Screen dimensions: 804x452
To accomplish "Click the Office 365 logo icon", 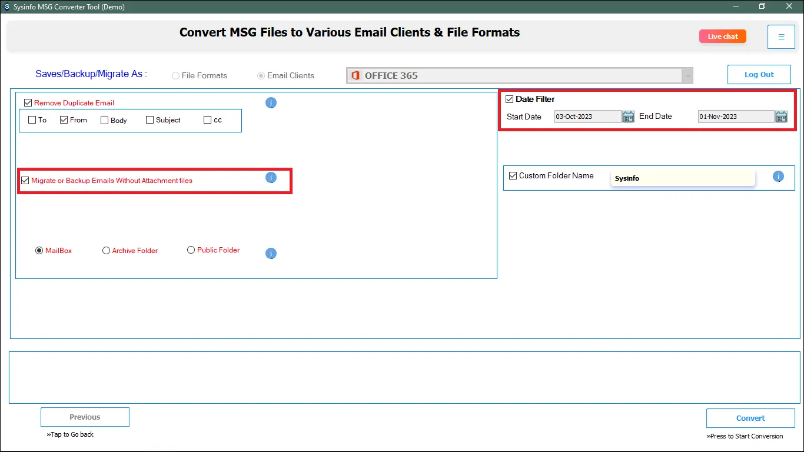I will [x=355, y=75].
